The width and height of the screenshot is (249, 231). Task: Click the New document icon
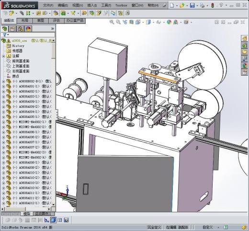pyautogui.click(x=172, y=5)
